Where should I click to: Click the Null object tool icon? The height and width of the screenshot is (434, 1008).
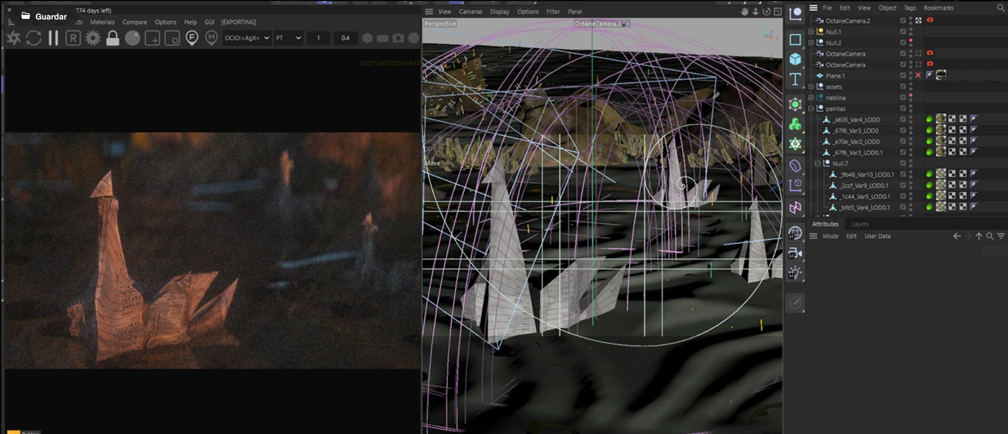click(x=795, y=14)
